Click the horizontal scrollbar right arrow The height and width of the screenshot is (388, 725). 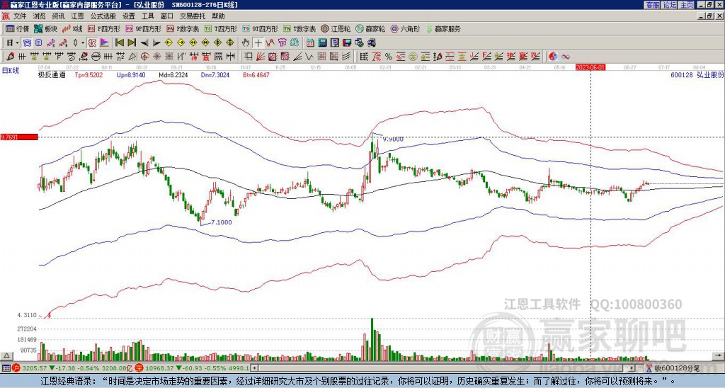tap(632, 368)
